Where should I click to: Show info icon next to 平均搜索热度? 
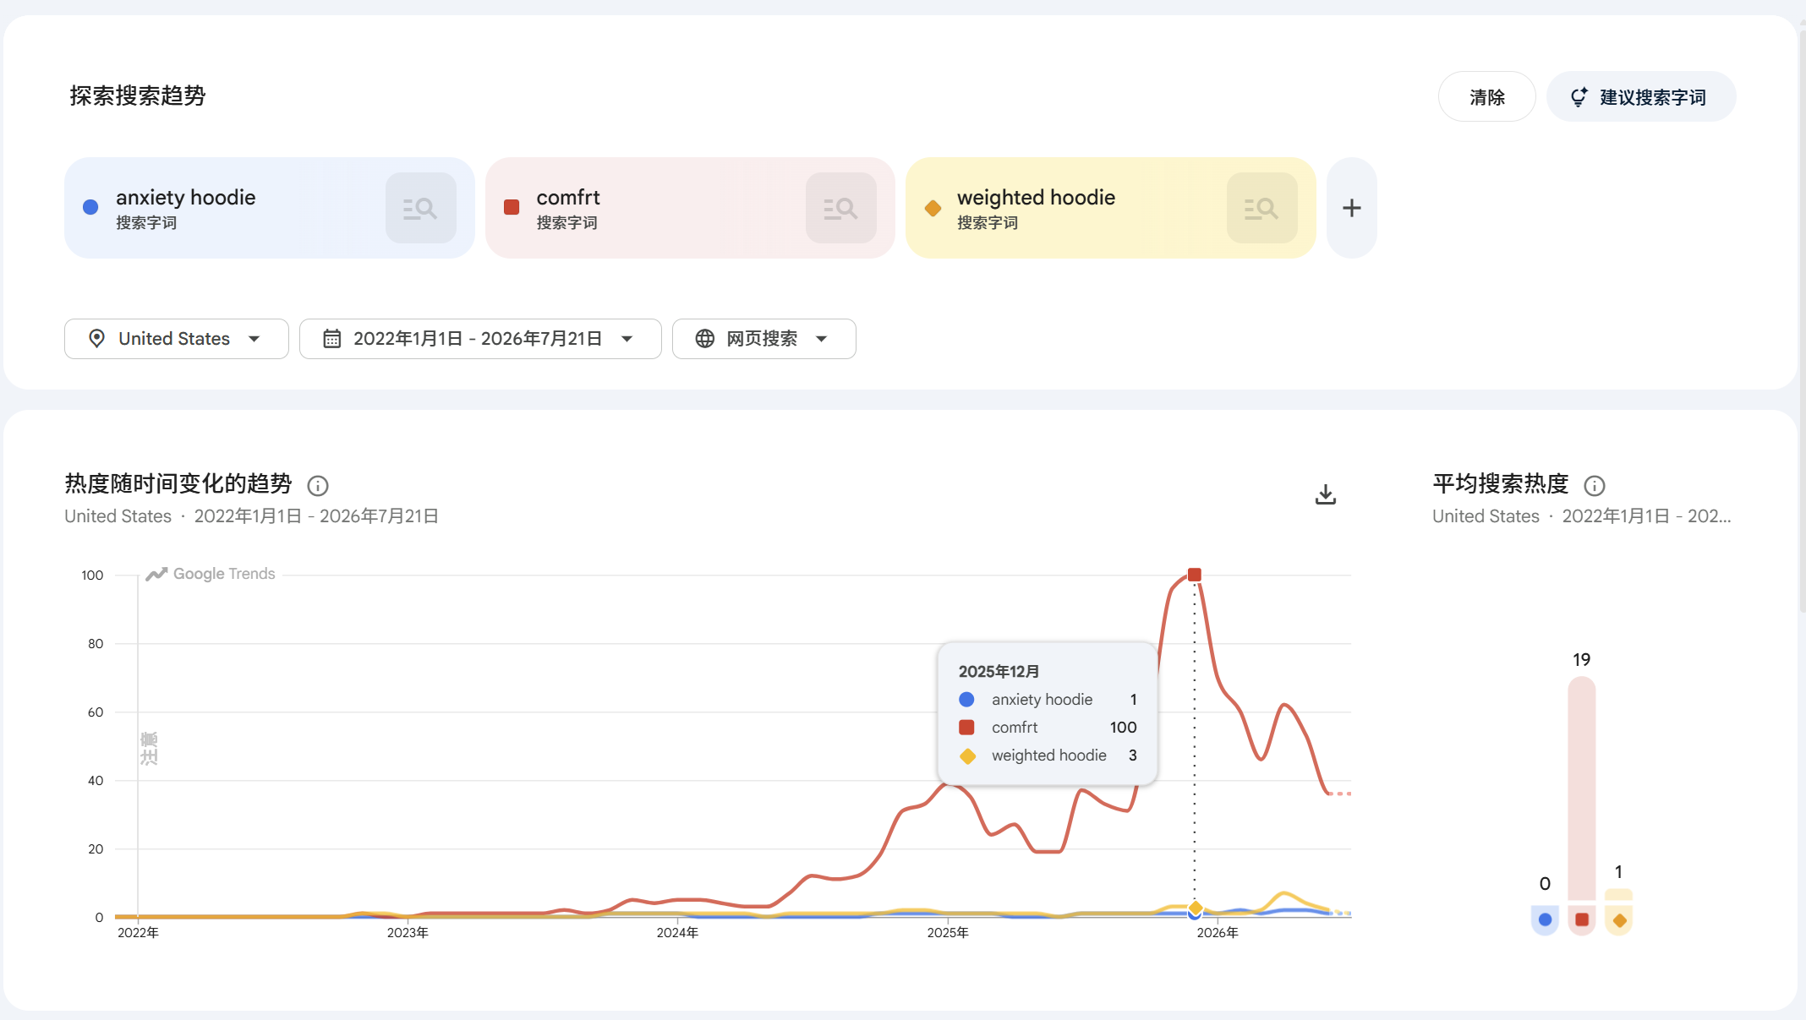(x=1594, y=486)
